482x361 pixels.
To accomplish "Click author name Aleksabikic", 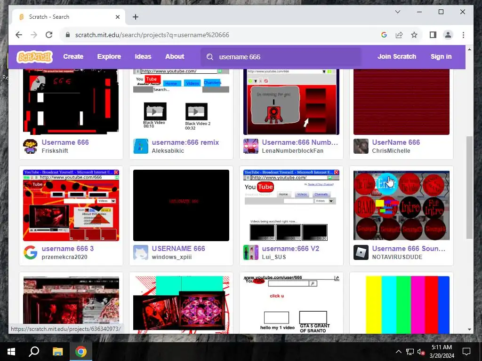I will point(168,151).
